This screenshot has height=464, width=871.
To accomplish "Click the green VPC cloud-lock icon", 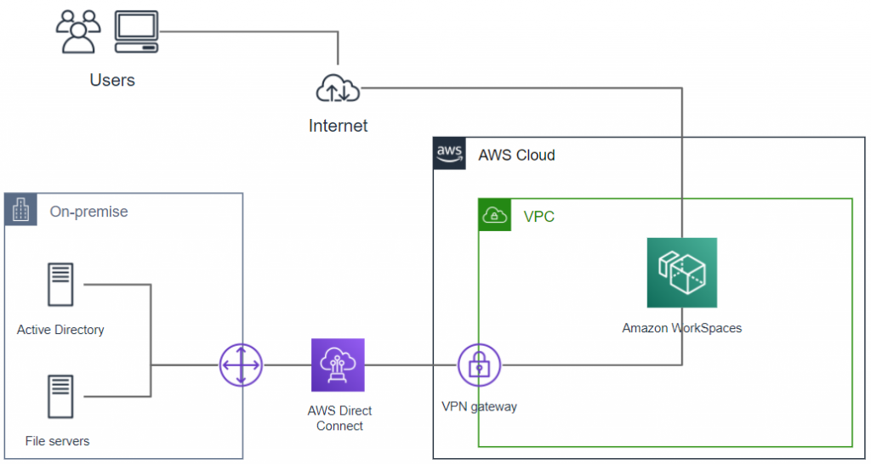I will coord(494,215).
